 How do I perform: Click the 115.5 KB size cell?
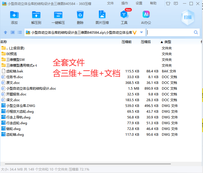[132, 71]
